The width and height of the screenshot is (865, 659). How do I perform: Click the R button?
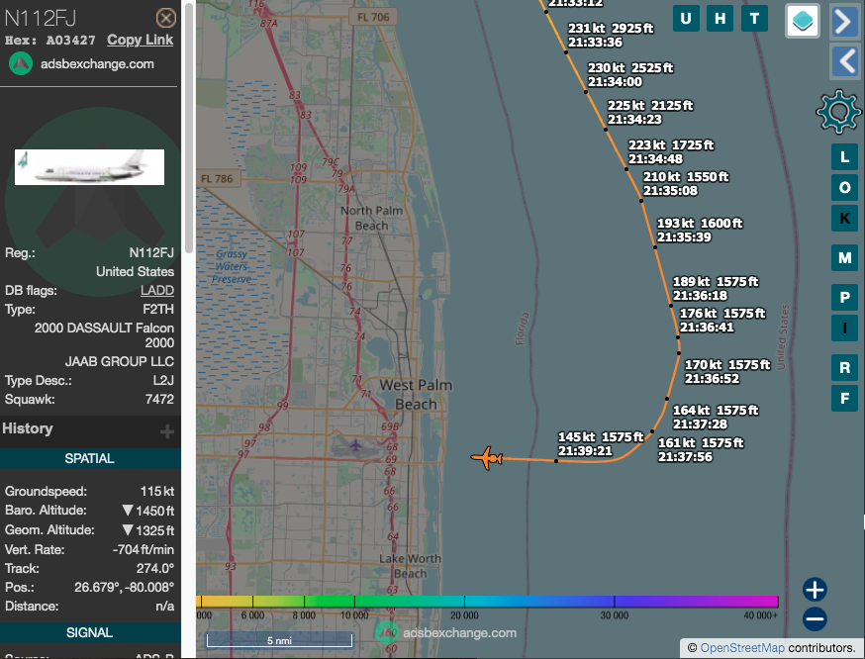tap(844, 368)
